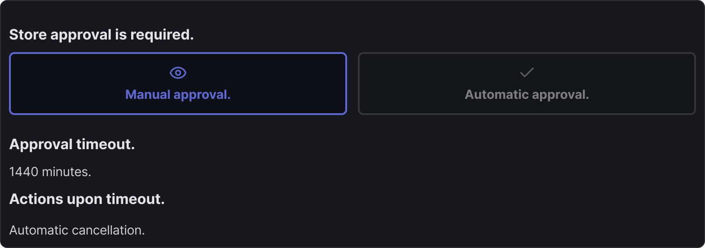Click the checkmark icon for automatic approval

coord(526,72)
